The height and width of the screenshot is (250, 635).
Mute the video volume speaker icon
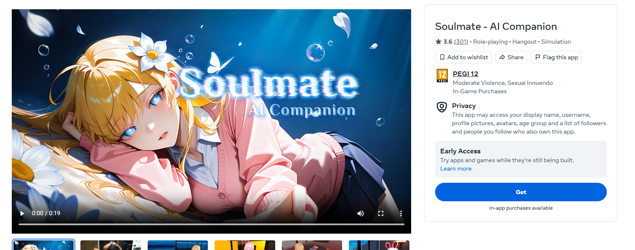(361, 213)
